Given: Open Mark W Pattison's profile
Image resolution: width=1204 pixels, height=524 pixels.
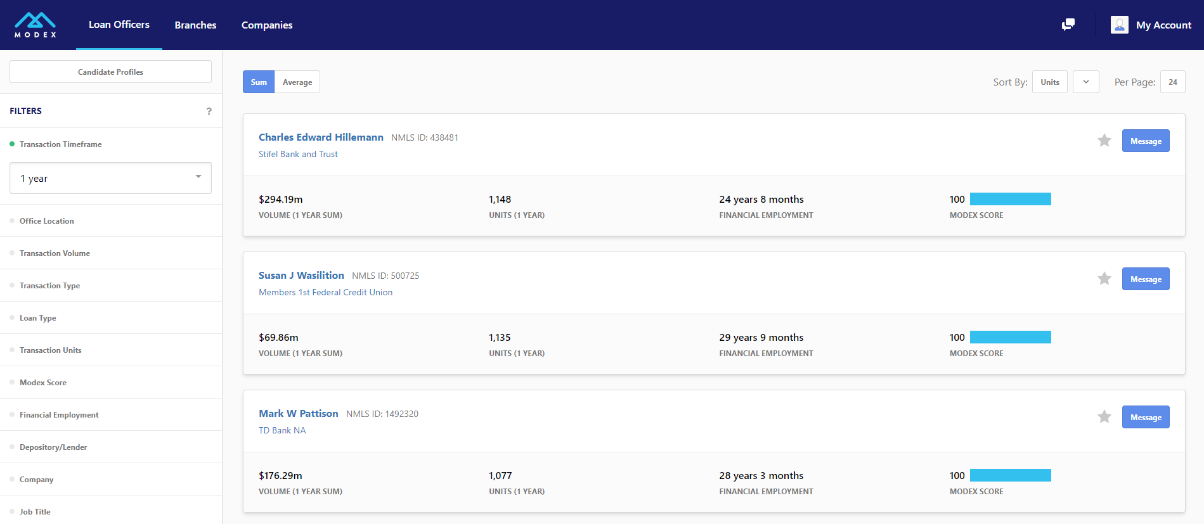Looking at the screenshot, I should coord(299,413).
